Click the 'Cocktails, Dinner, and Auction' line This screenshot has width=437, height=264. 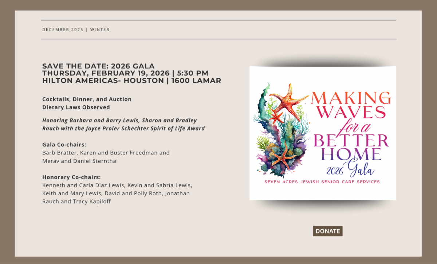click(x=87, y=99)
